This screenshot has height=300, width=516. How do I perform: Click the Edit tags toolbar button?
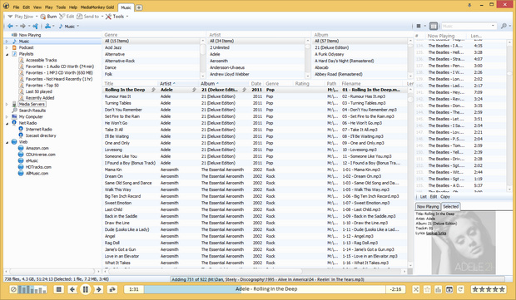(x=67, y=17)
